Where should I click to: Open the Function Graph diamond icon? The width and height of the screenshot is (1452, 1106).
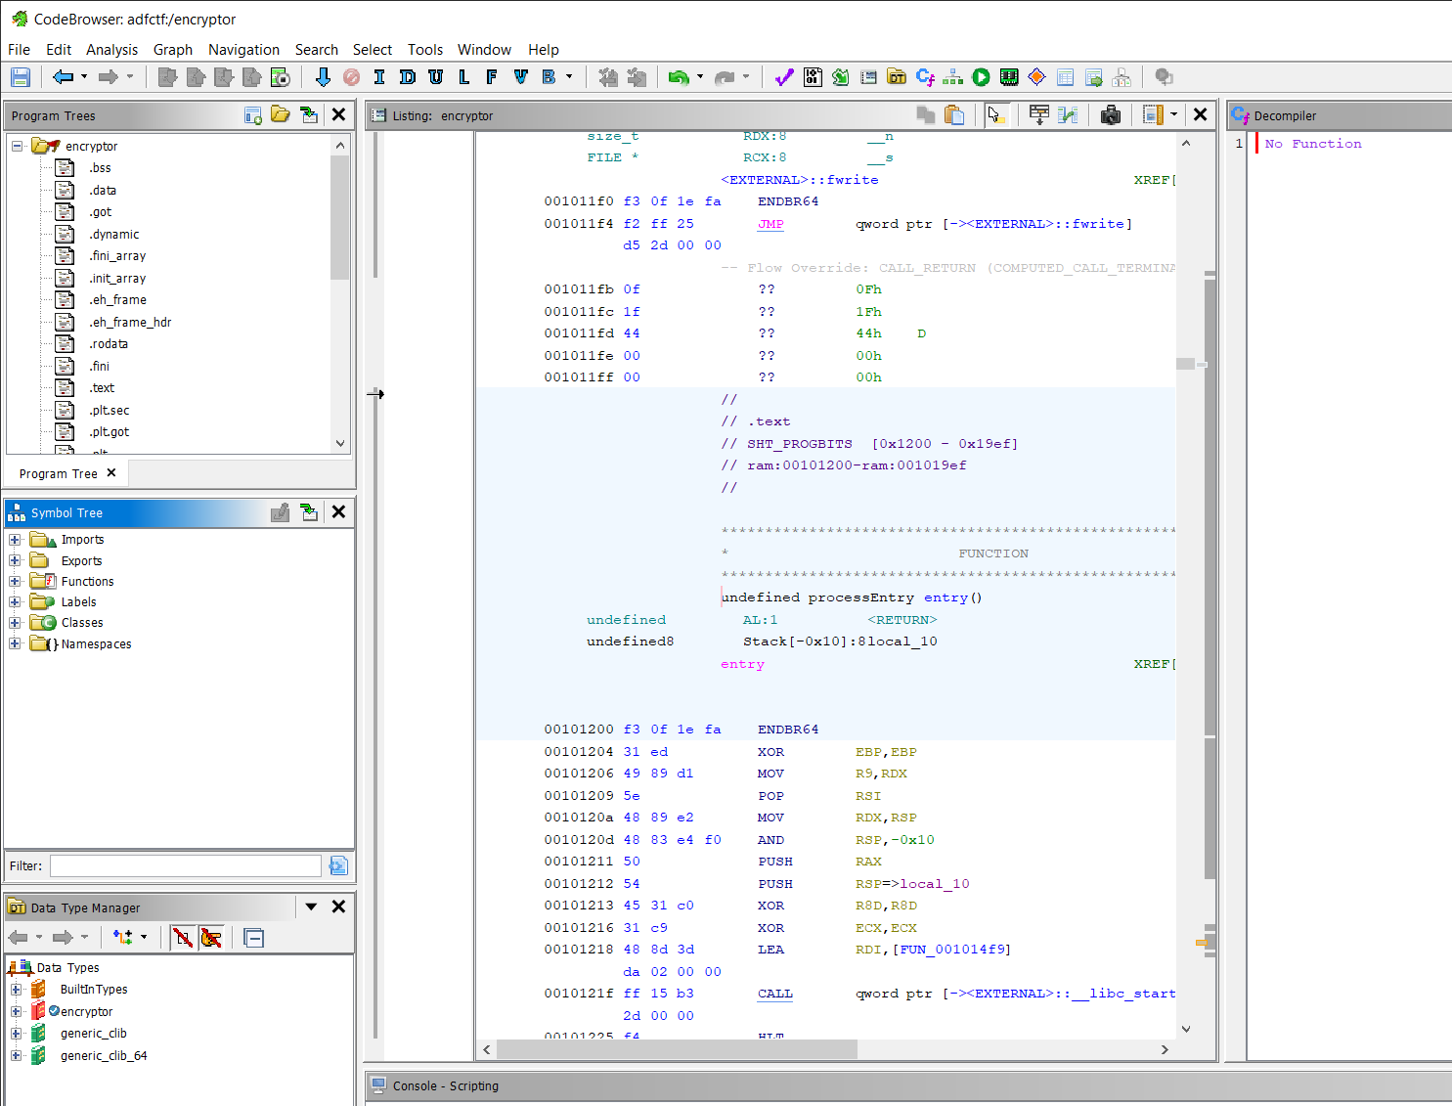click(x=1036, y=77)
